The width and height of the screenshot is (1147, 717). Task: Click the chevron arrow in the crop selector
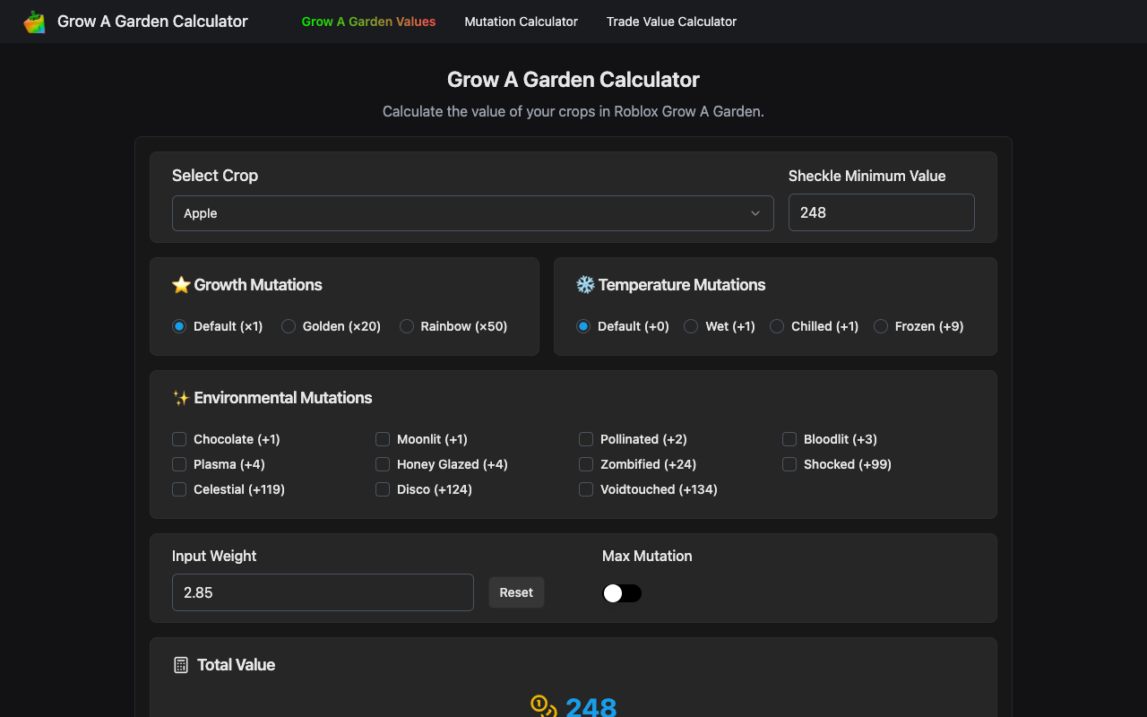tap(755, 213)
